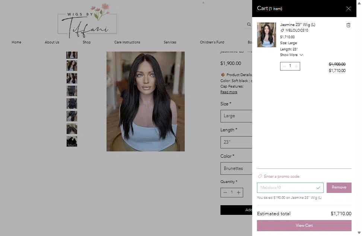Decrease cart item quantity with minus

pyautogui.click(x=285, y=66)
